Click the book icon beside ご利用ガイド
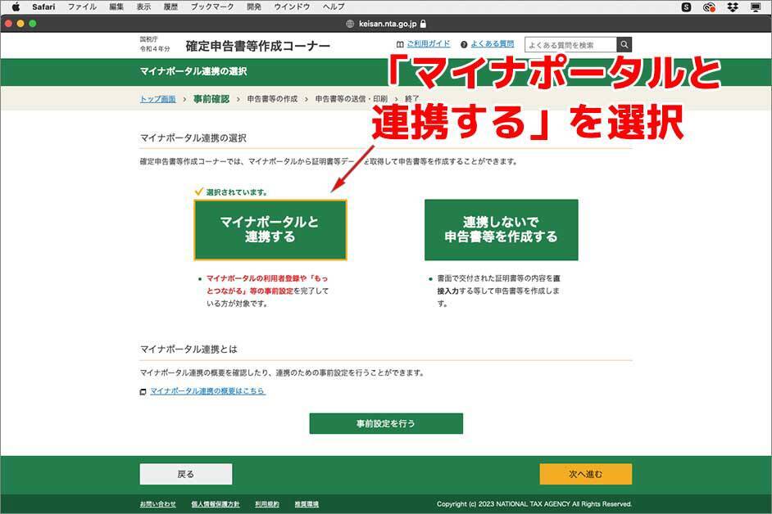 tap(400, 44)
